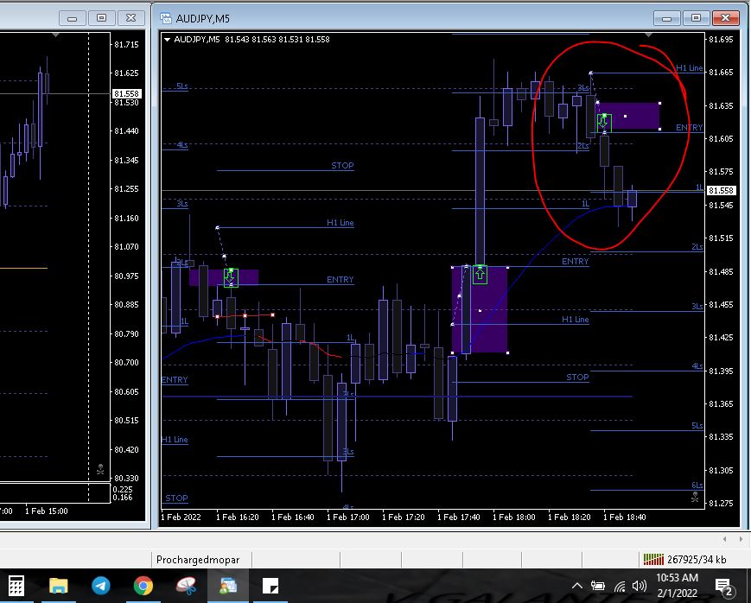751x603 pixels.
Task: Select the purple rectangle beside the top ENTRY line
Action: tap(628, 116)
